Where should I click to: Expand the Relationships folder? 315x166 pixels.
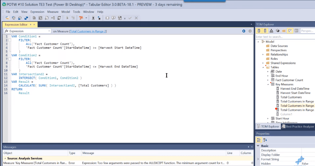tap(263, 55)
